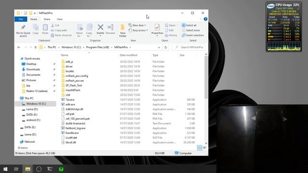Open Recent locations dropdown arrow
Screen dimensions: 308x173
click(x=31, y=47)
